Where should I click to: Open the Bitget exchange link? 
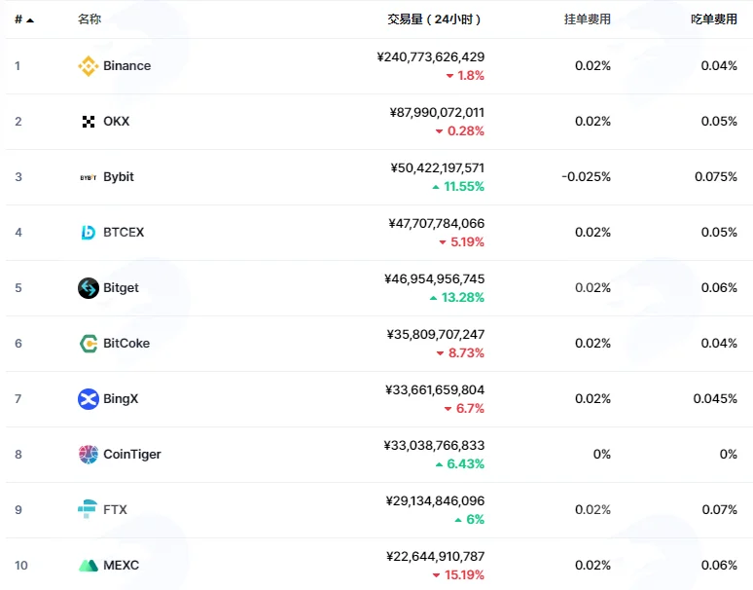(121, 288)
